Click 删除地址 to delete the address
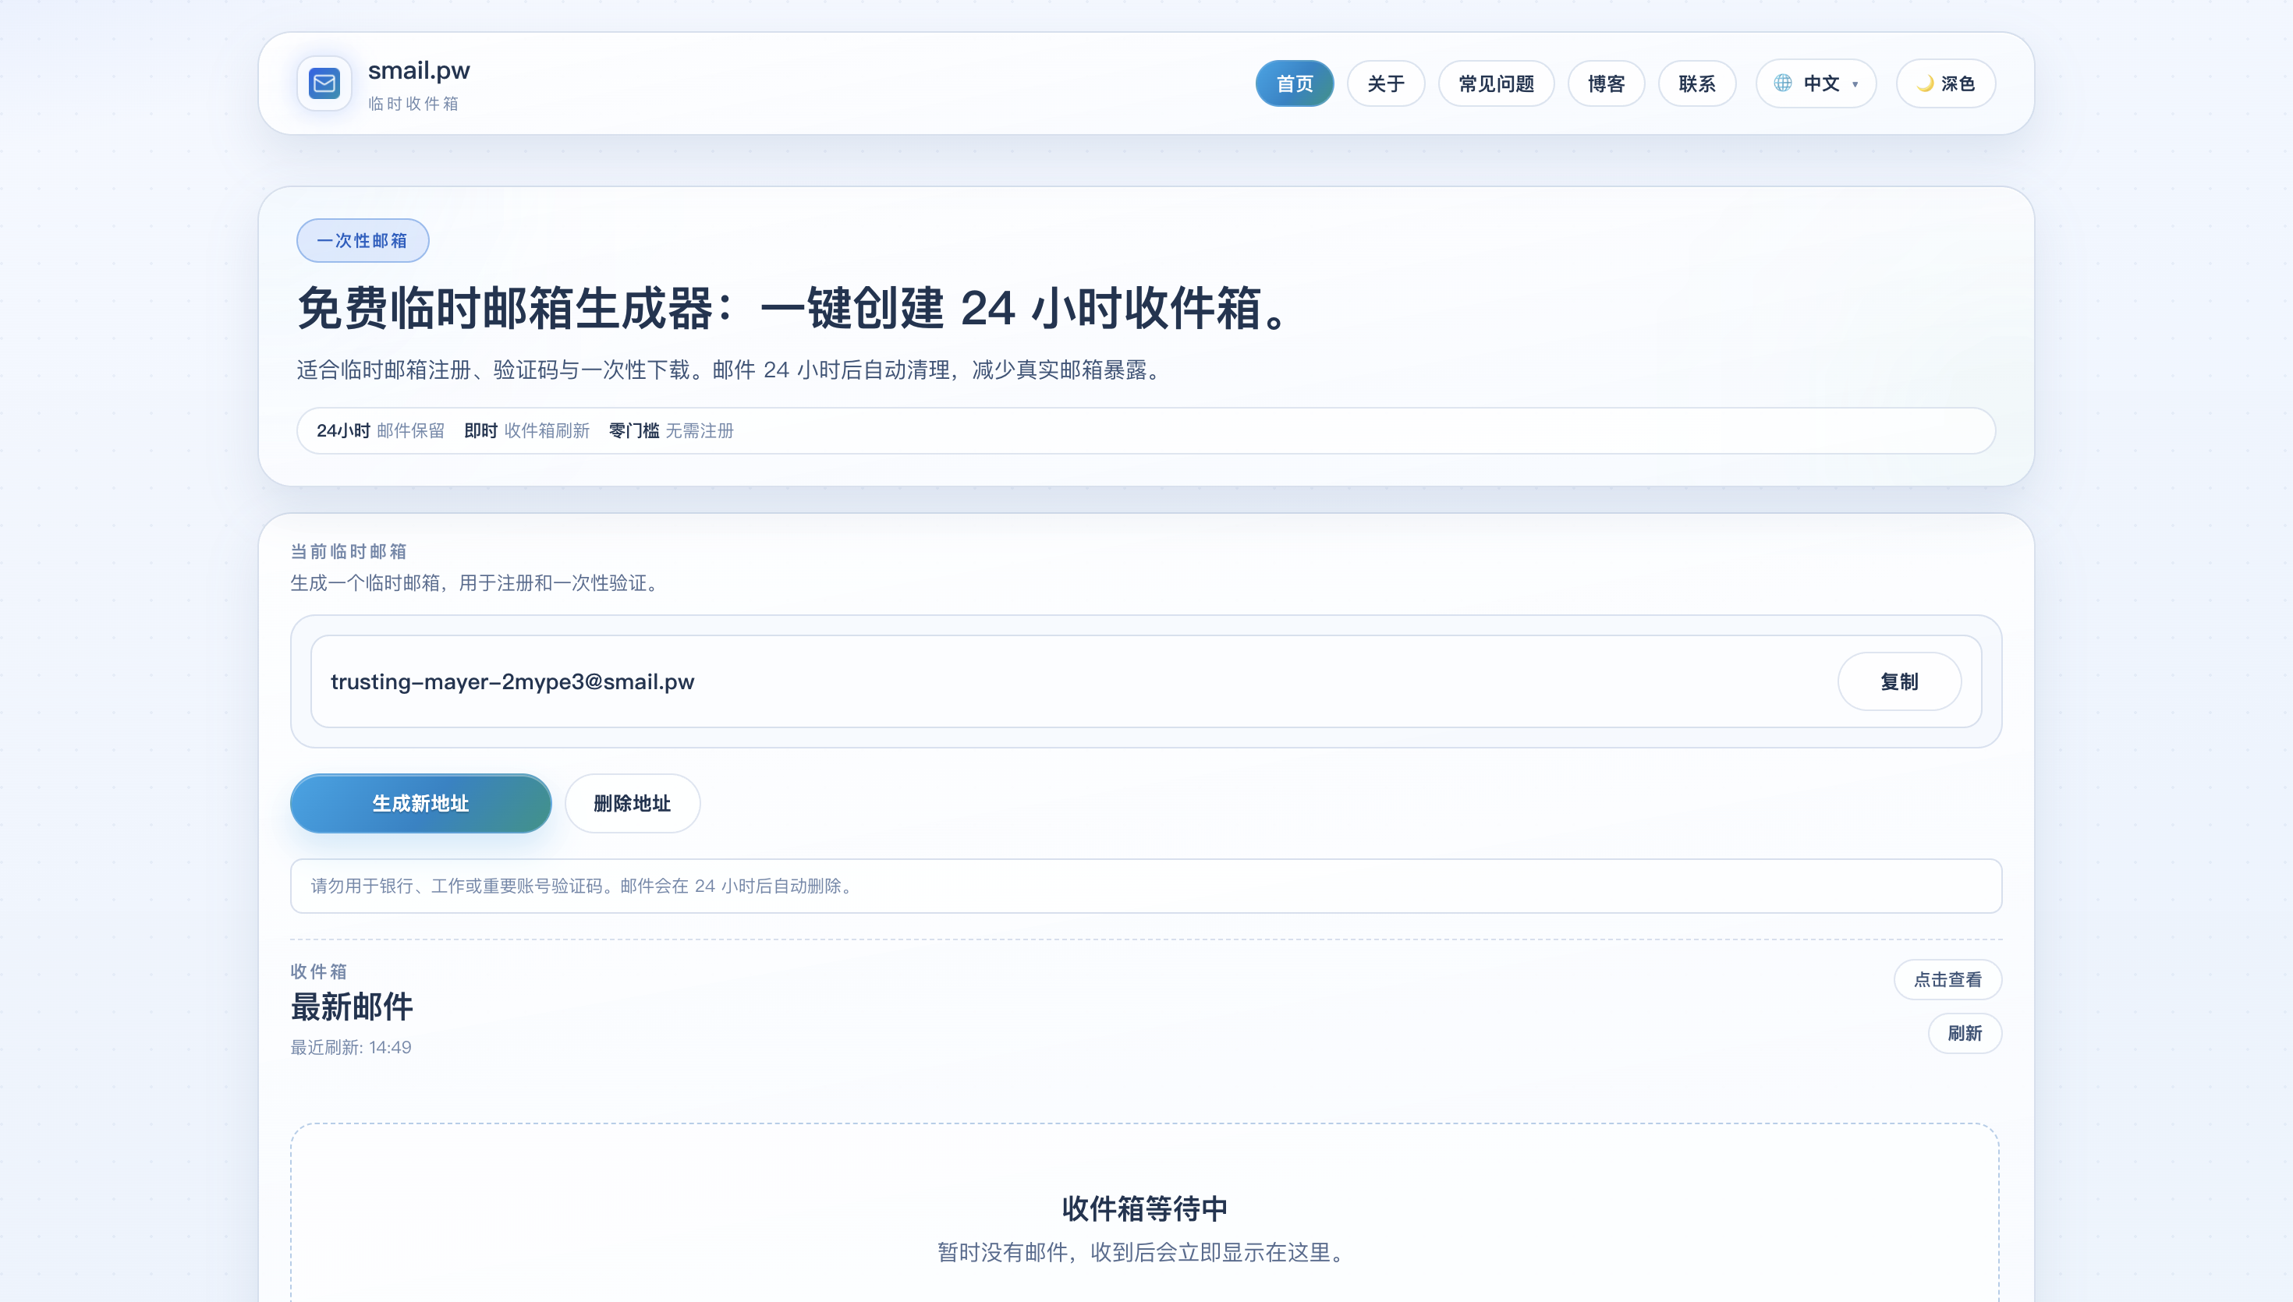 pos(632,803)
